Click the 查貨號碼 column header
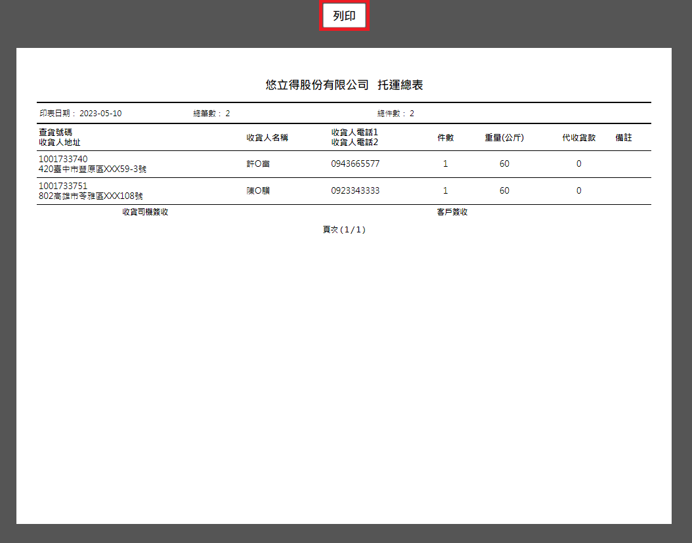 [56, 133]
